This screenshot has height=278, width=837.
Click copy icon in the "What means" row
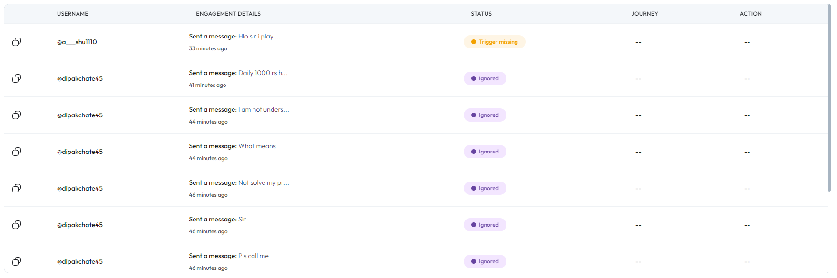point(17,152)
